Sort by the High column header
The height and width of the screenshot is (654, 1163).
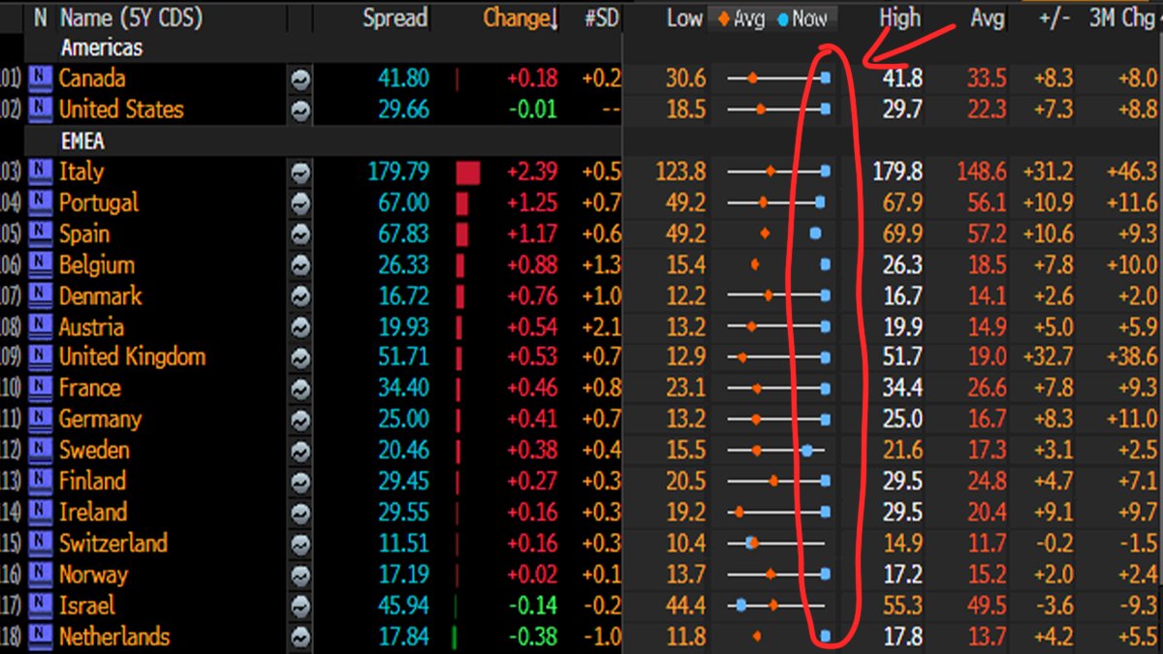point(900,18)
